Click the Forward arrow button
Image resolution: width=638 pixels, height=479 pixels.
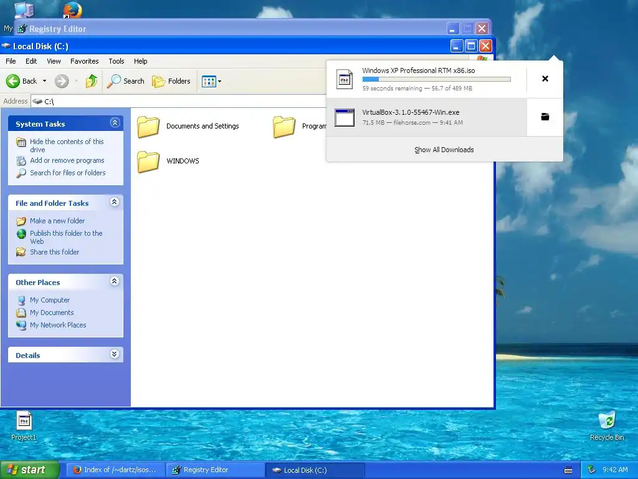coord(62,81)
